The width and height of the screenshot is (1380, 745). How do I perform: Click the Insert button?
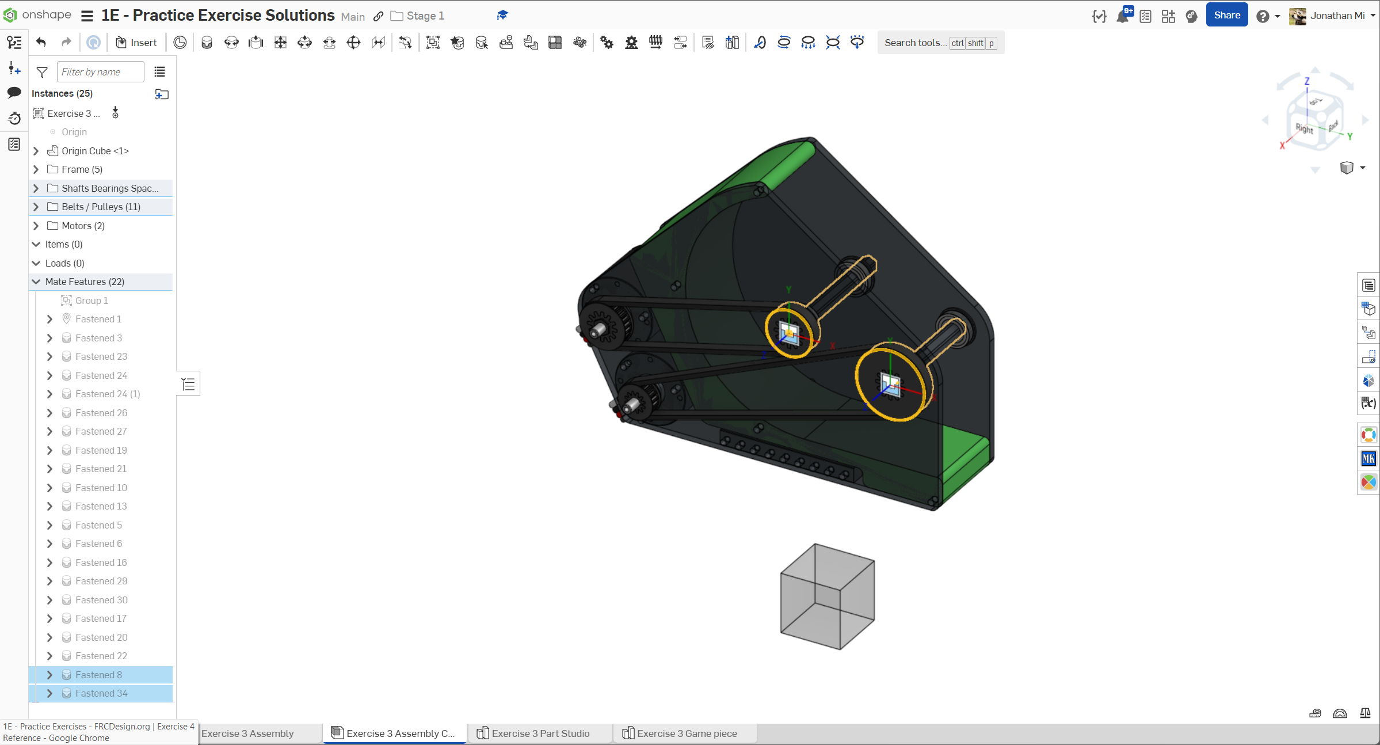click(136, 43)
